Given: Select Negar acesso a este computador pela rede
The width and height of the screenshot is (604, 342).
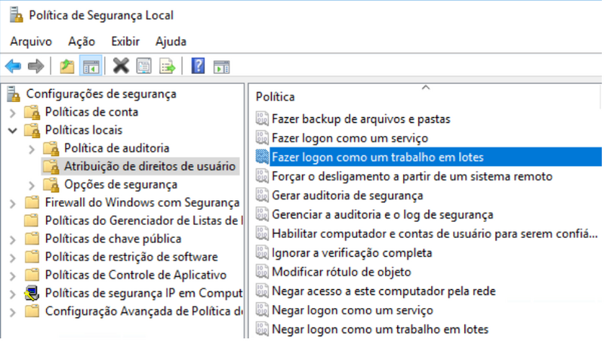Looking at the screenshot, I should click(x=384, y=291).
